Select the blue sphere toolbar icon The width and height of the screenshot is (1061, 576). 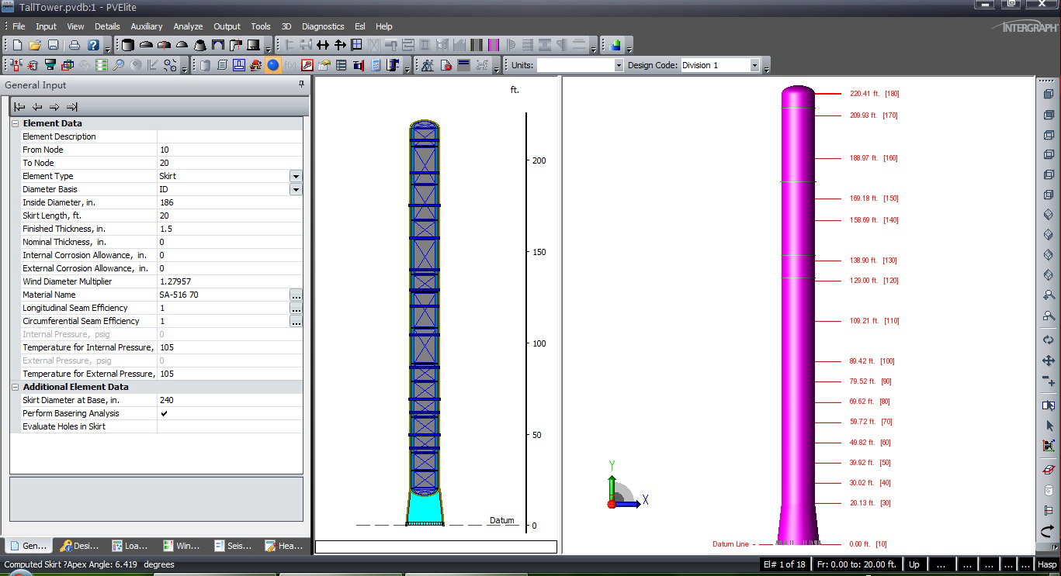(273, 65)
